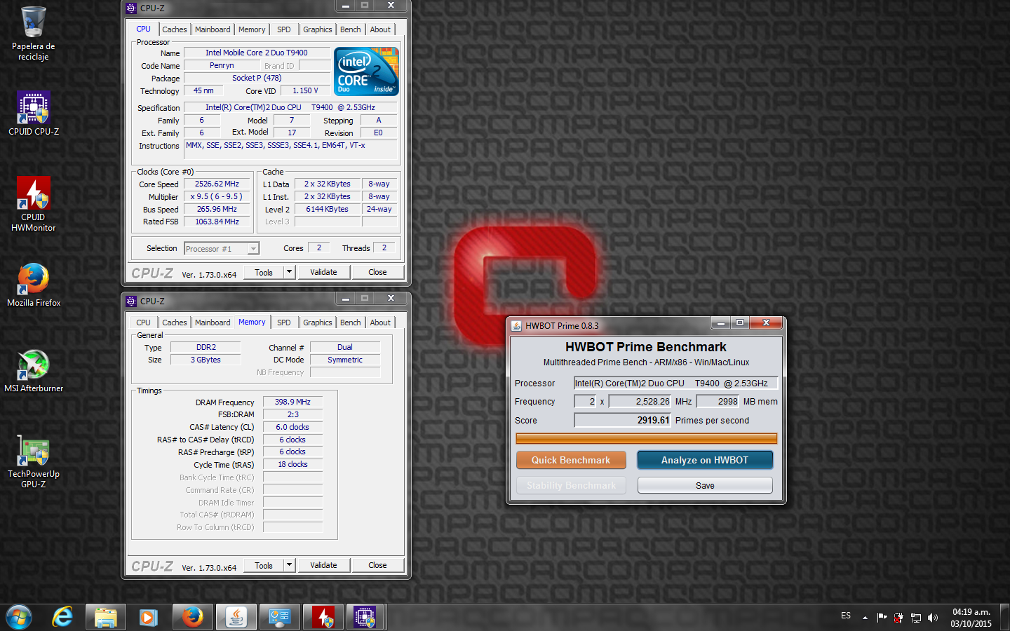Open the Mozilla Firefox desktop shortcut
Viewport: 1010px width, 631px height.
33,285
